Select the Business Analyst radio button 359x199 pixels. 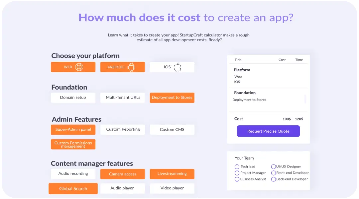point(237,179)
